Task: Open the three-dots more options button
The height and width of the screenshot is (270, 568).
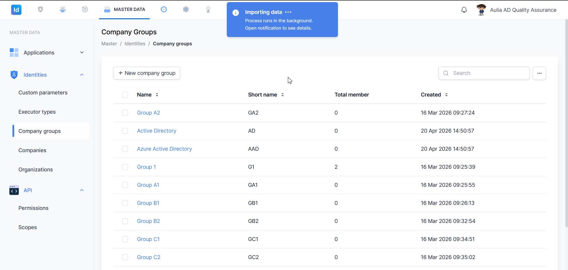Action: pos(539,73)
